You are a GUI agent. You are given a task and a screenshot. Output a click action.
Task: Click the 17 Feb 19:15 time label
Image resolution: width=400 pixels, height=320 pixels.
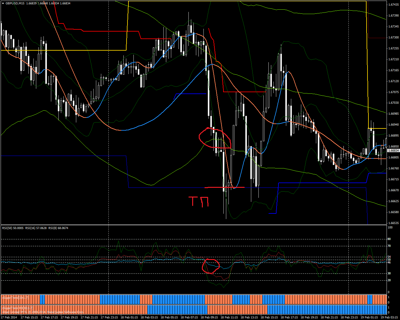[69, 317]
